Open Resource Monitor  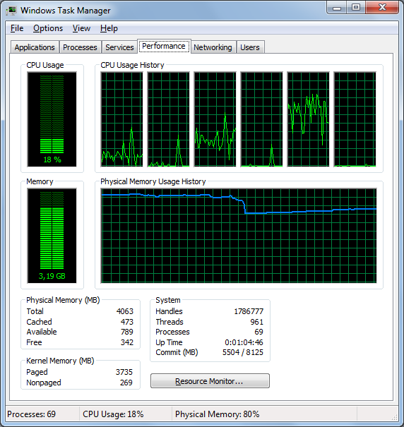[210, 380]
